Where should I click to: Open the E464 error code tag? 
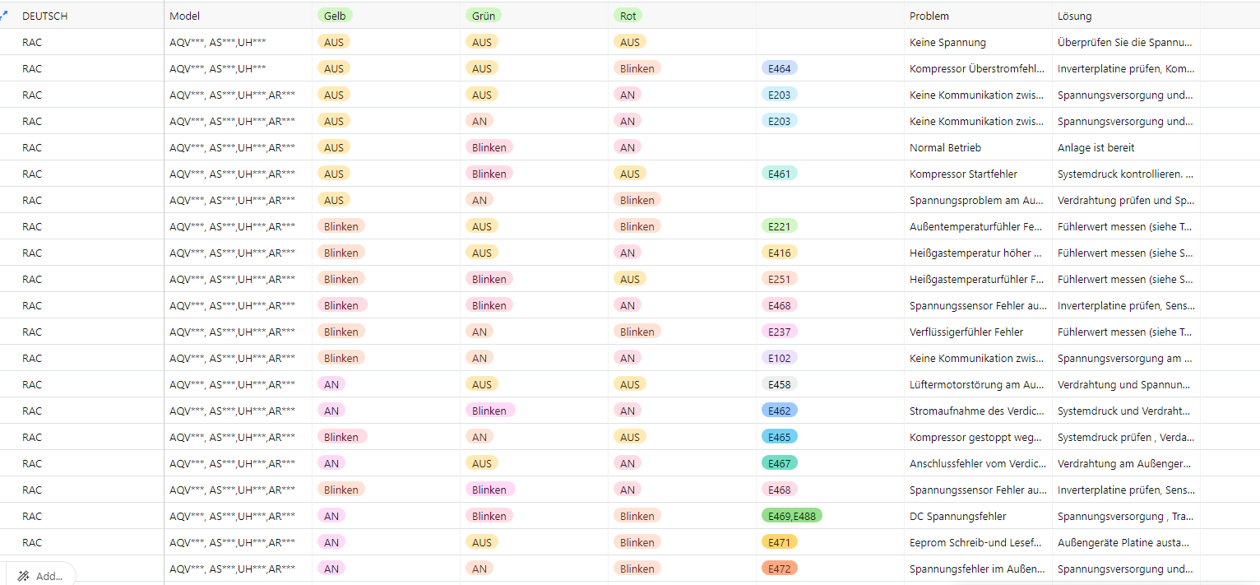click(780, 68)
